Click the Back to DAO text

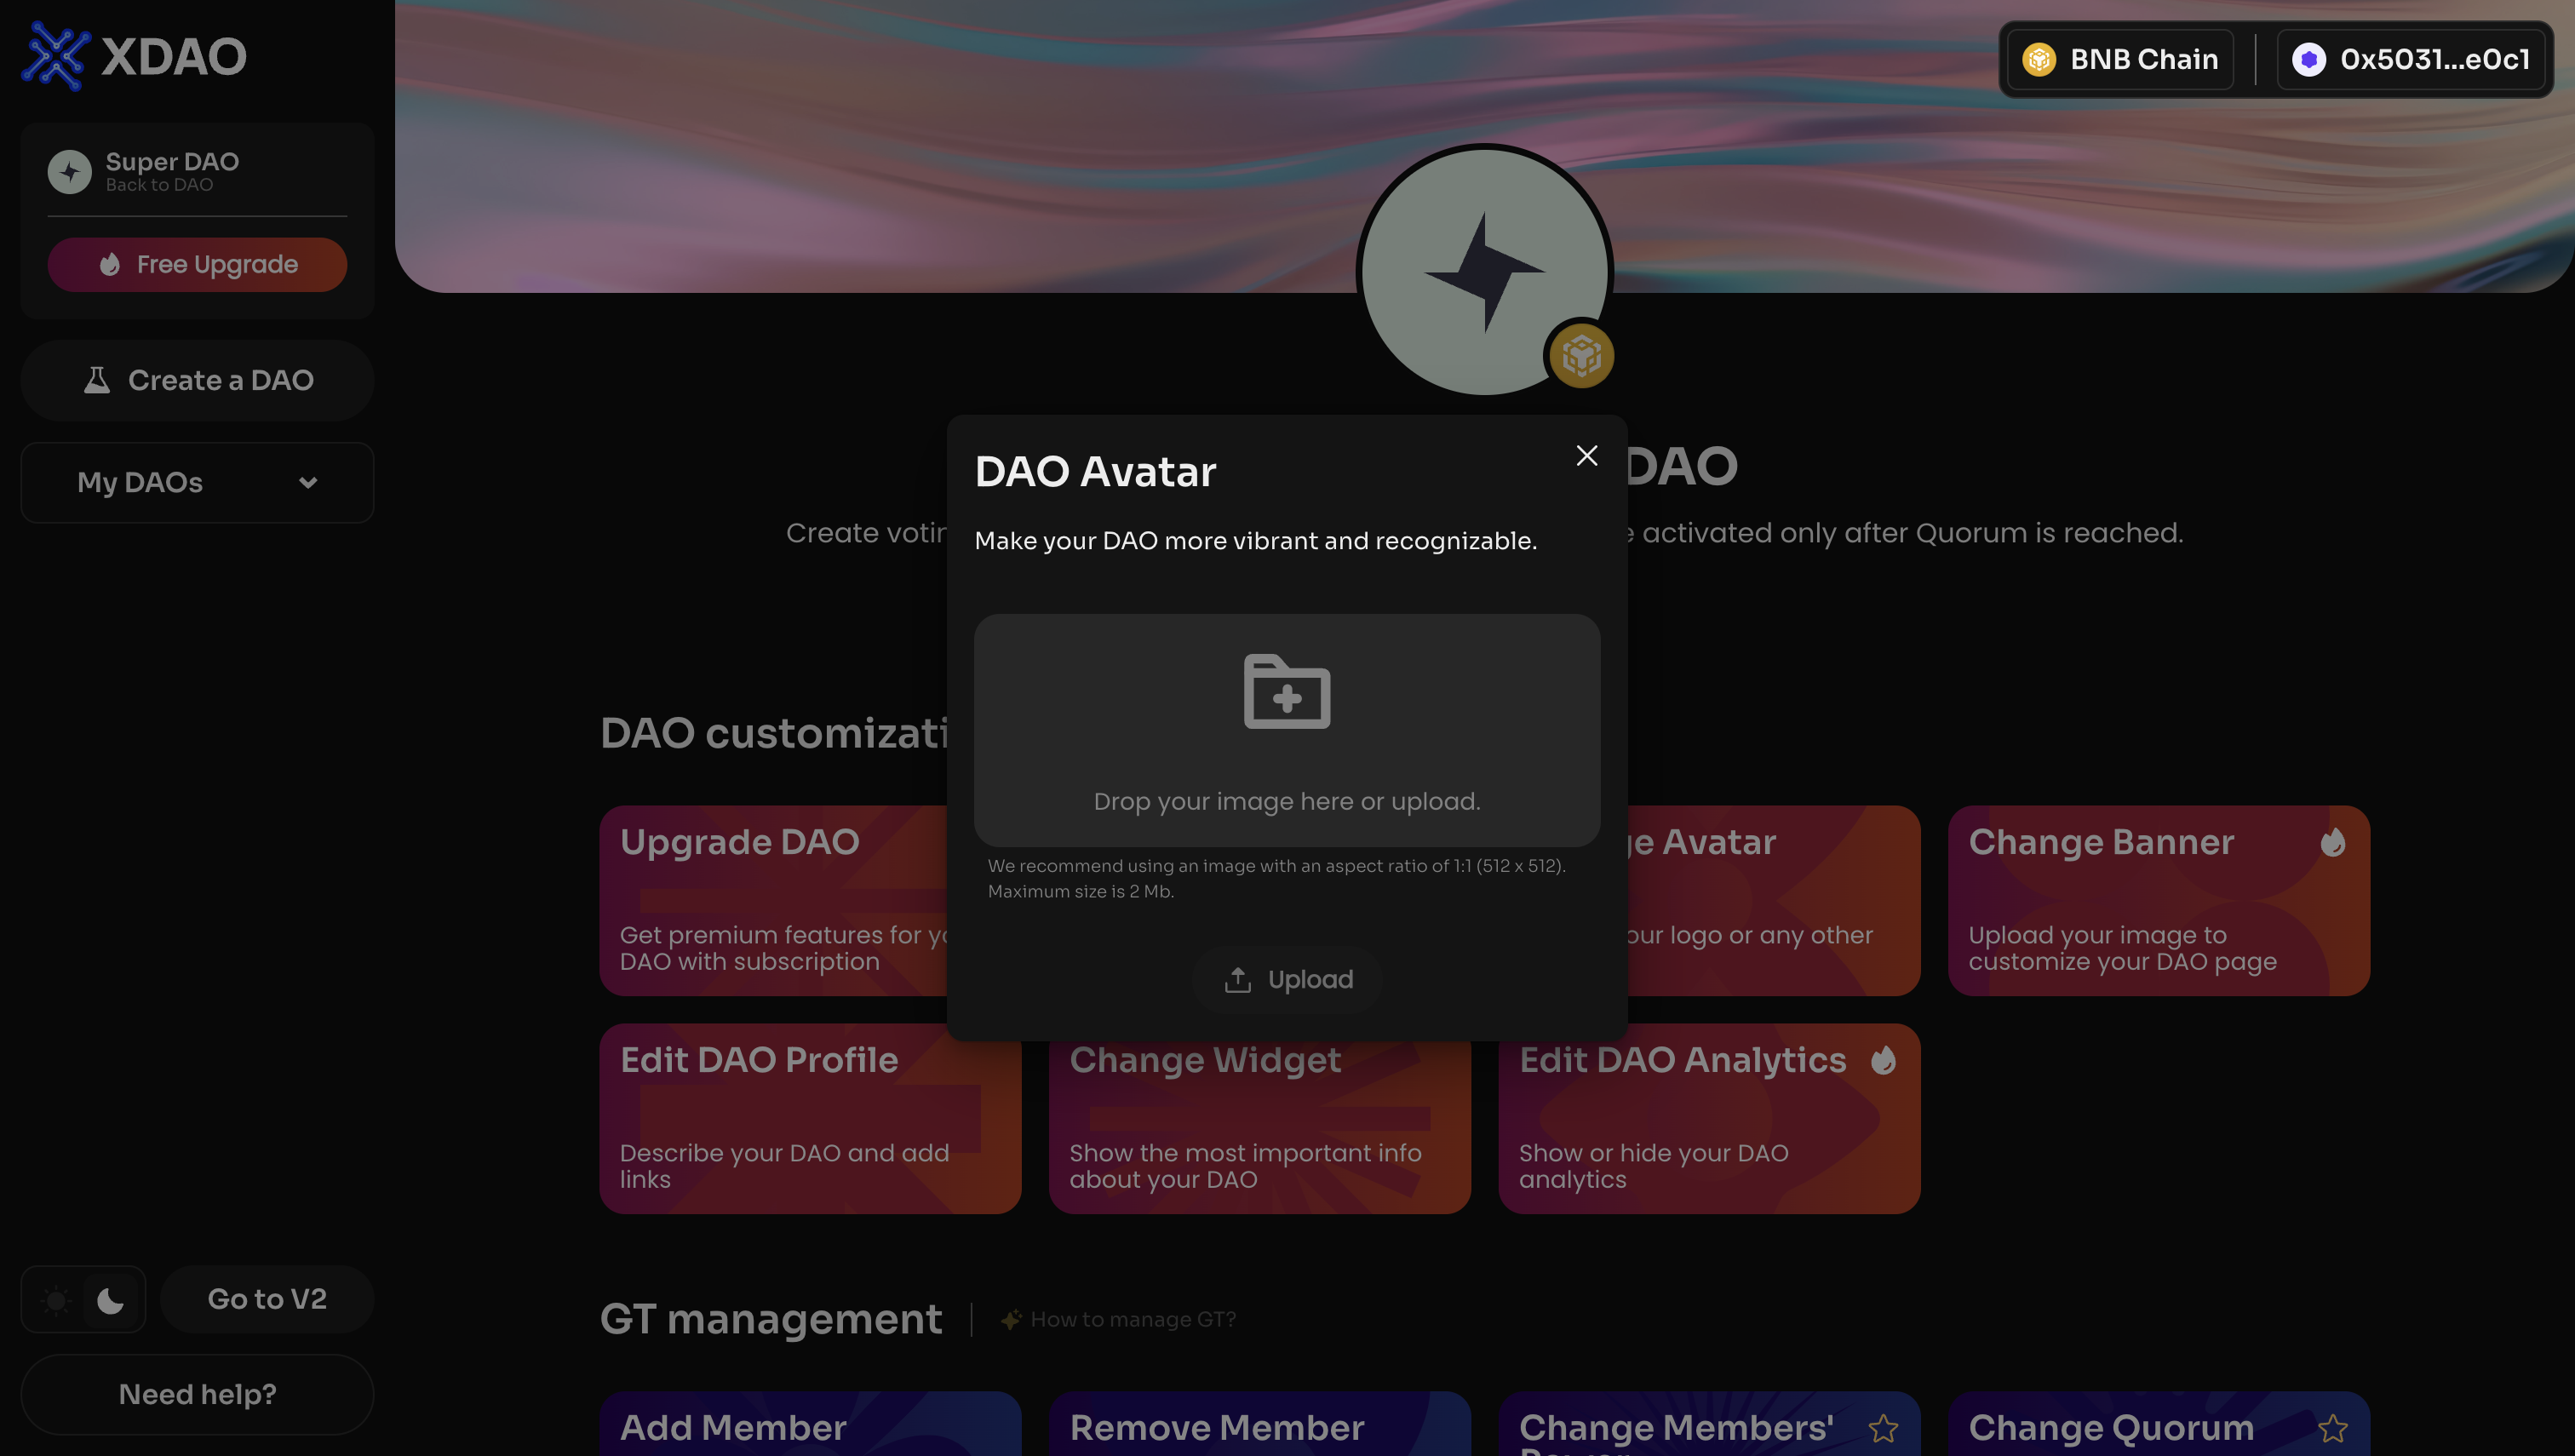point(159,185)
